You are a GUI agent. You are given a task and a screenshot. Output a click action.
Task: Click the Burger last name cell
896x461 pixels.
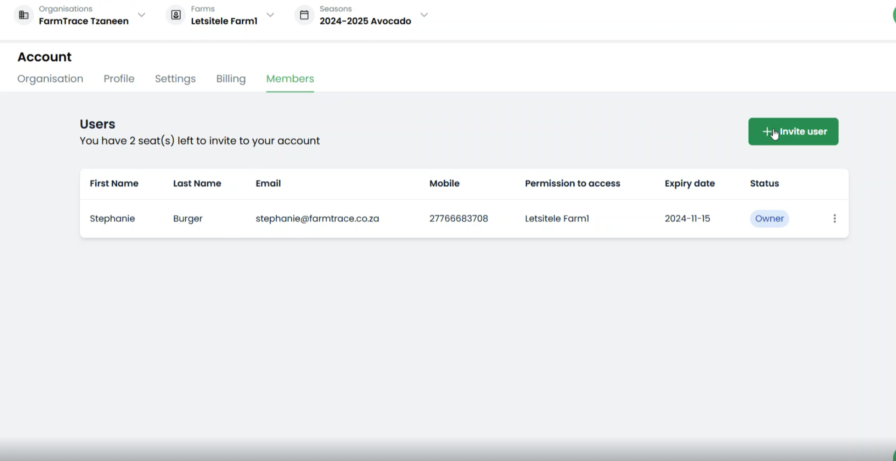tap(188, 218)
